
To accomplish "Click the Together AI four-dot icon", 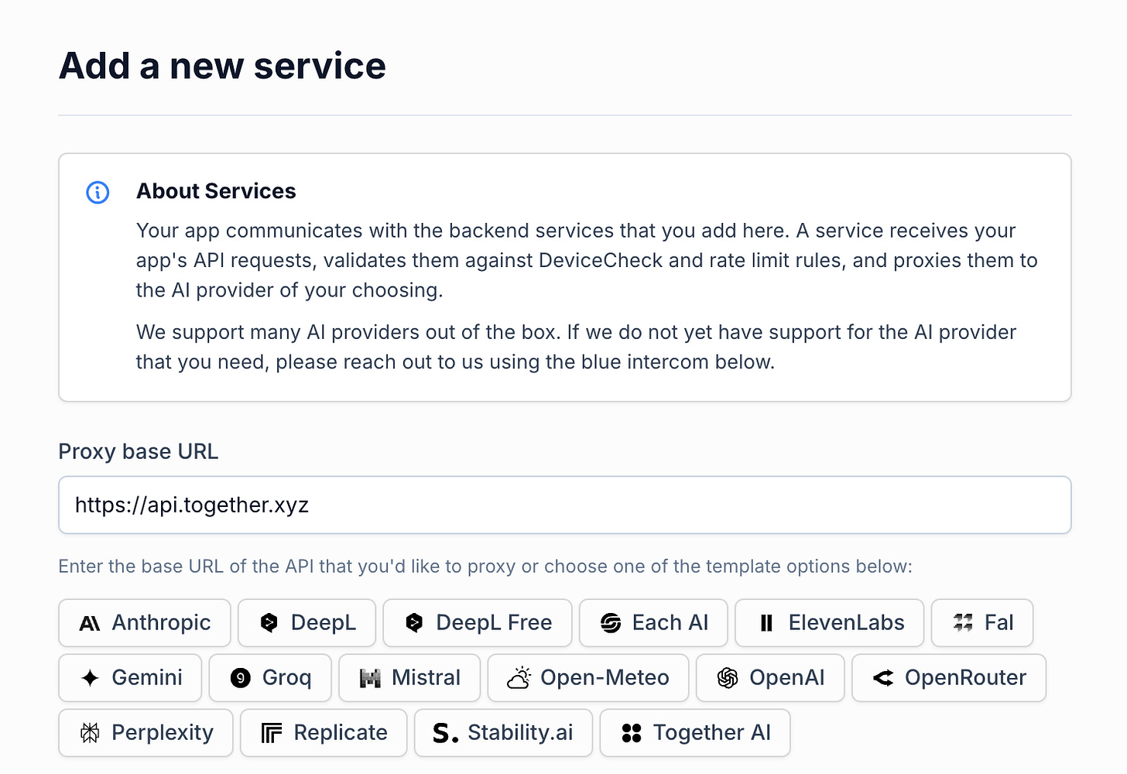I will click(632, 733).
